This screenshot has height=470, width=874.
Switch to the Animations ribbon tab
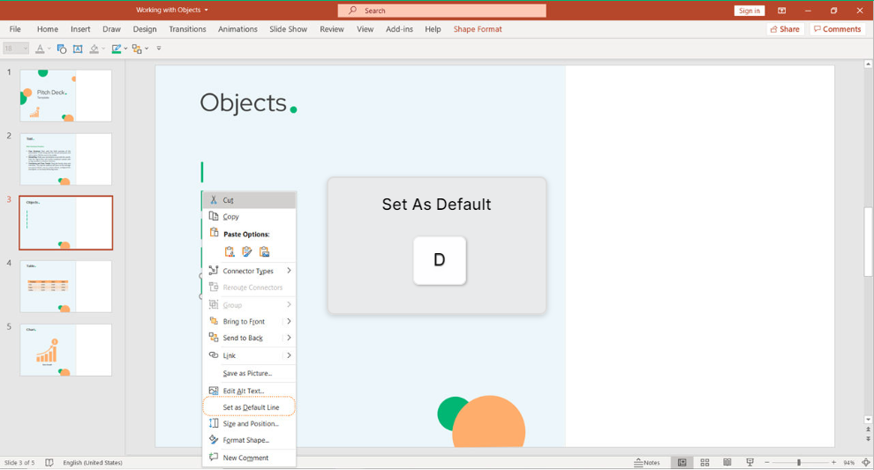(x=237, y=29)
